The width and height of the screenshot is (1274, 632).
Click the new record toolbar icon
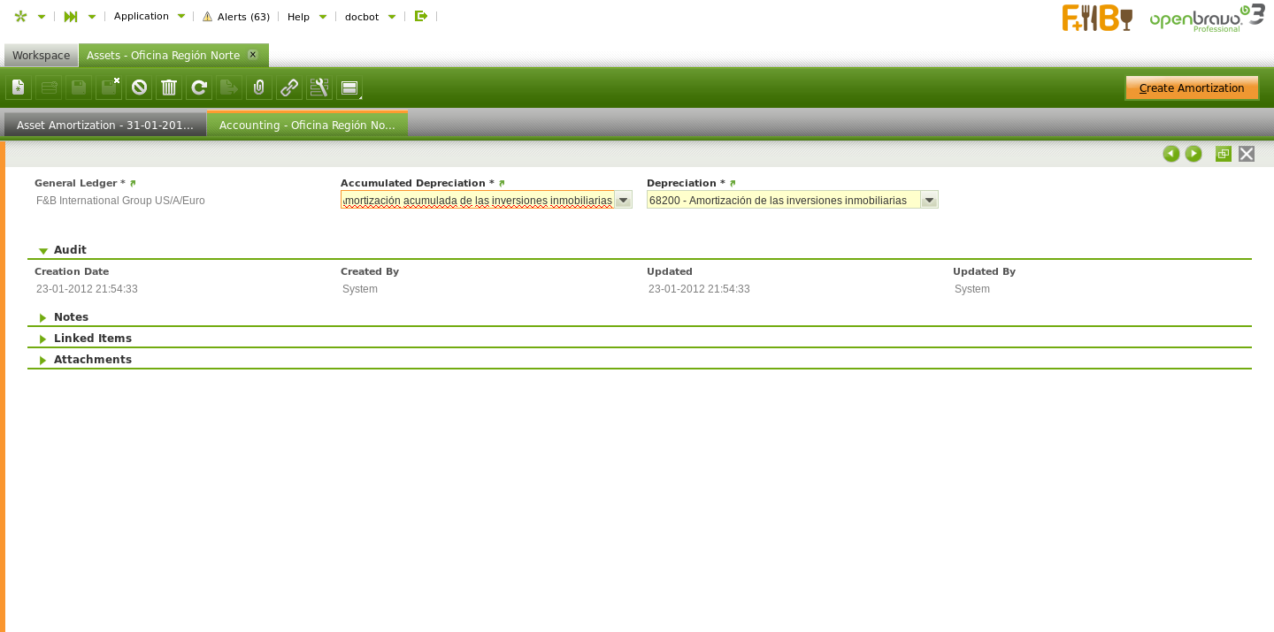click(19, 88)
